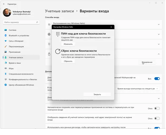Select Специальные возможности
Viewport: 166px width, 135px height.
21,74
